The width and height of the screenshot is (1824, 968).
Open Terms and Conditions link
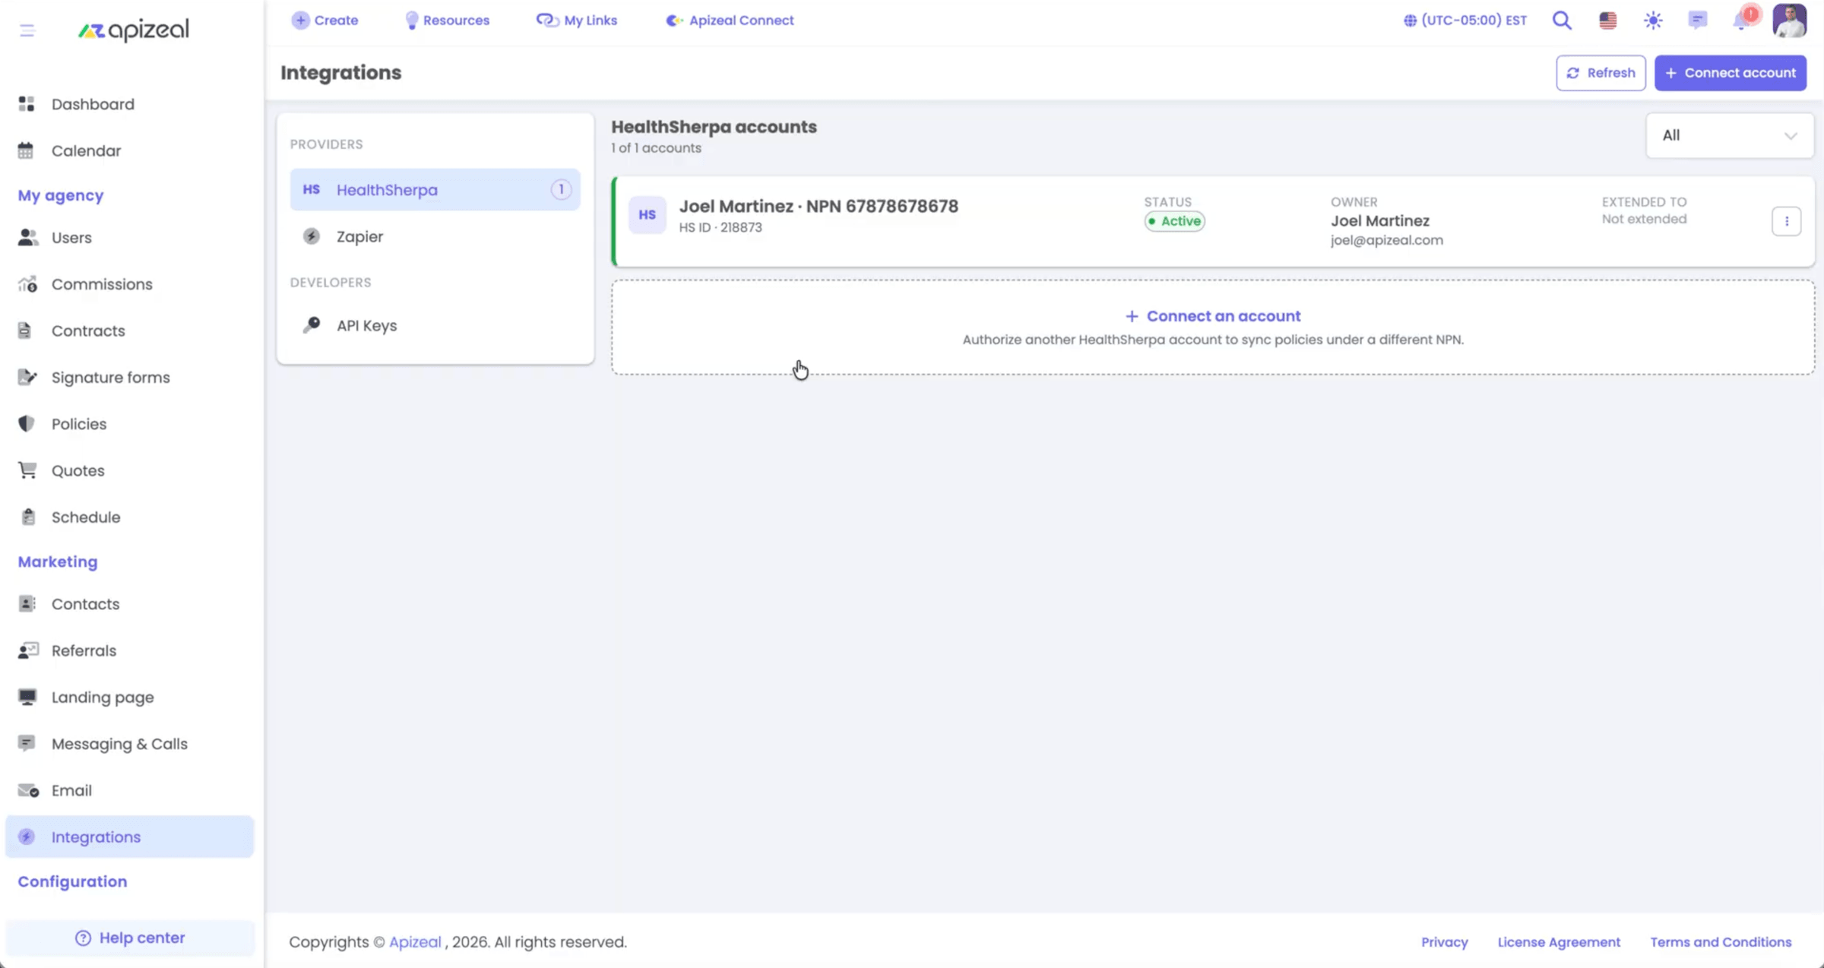point(1721,942)
